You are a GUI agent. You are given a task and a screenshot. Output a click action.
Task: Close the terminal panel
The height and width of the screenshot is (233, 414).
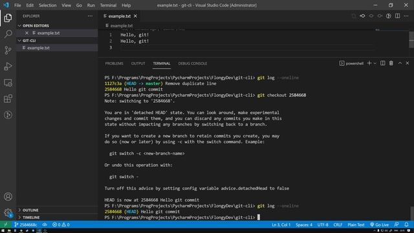[x=408, y=63]
